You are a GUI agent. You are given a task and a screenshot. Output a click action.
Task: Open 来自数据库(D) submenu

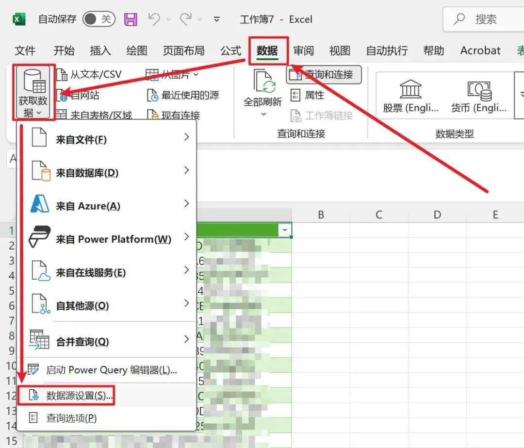[x=107, y=172]
